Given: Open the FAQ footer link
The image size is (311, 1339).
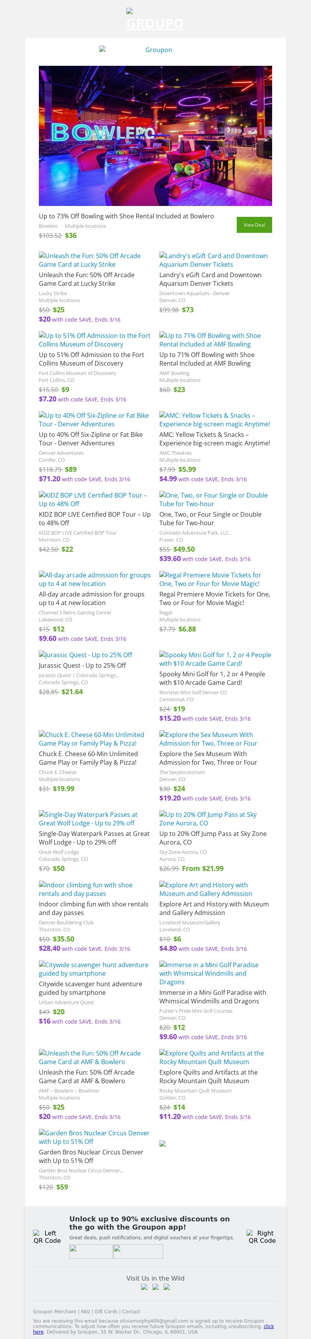Looking at the screenshot, I should [x=85, y=1311].
